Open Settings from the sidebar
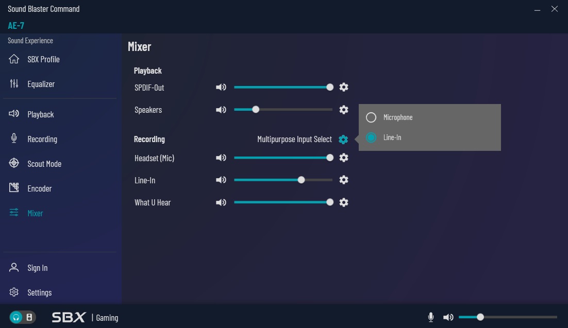This screenshot has height=328, width=568. click(39, 292)
